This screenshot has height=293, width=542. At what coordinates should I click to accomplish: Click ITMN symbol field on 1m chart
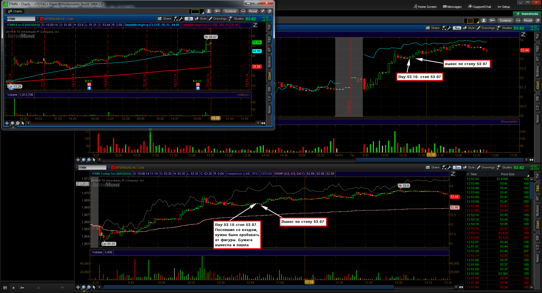(x=92, y=168)
